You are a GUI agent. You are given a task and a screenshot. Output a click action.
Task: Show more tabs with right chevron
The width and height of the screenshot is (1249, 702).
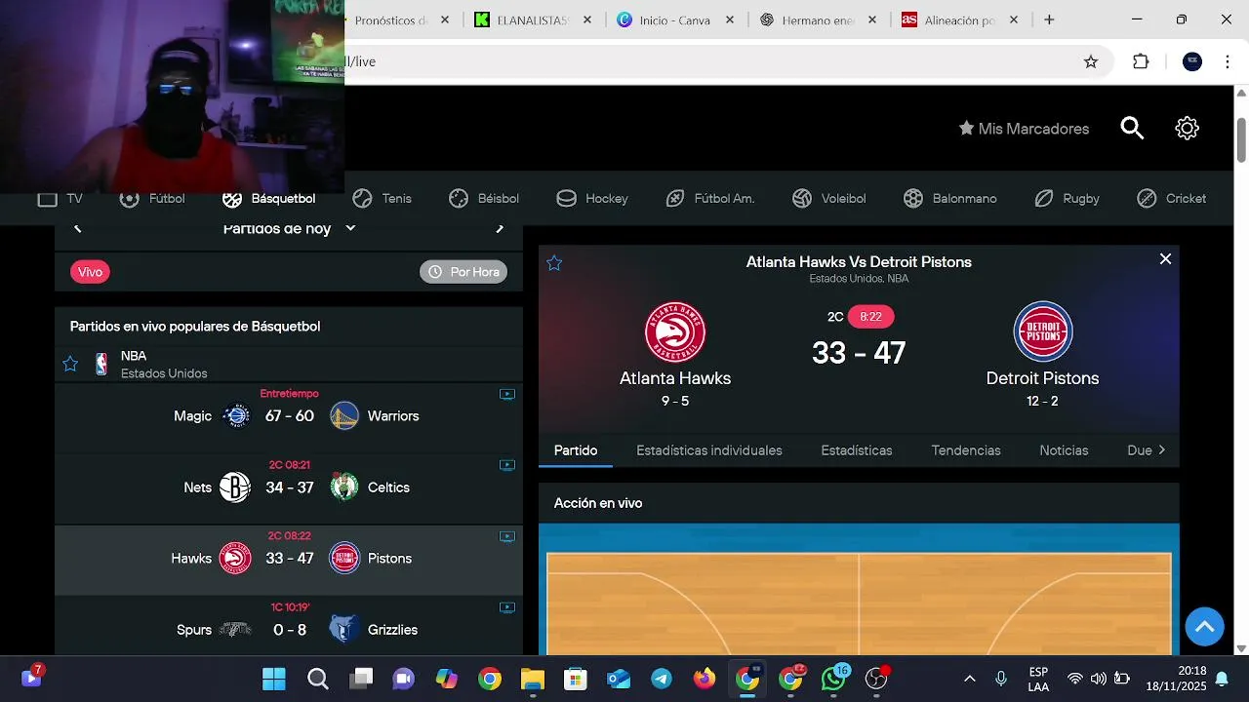pyautogui.click(x=1161, y=450)
